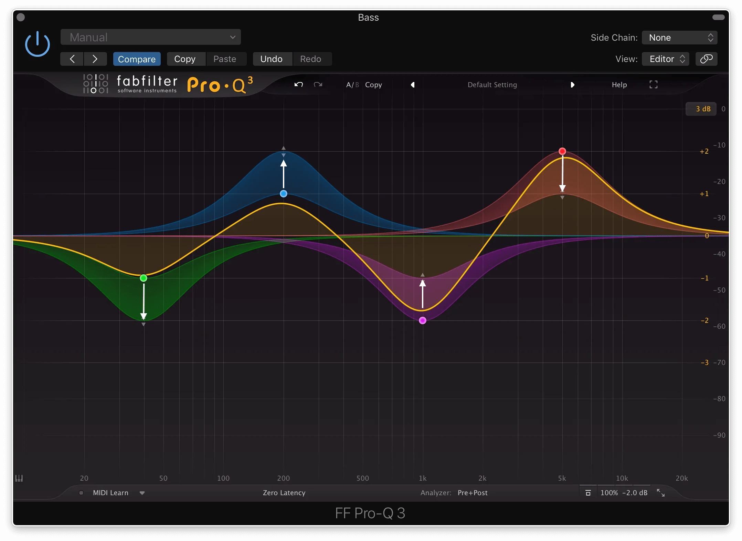Click the gain scale icon next to 100%

587,492
